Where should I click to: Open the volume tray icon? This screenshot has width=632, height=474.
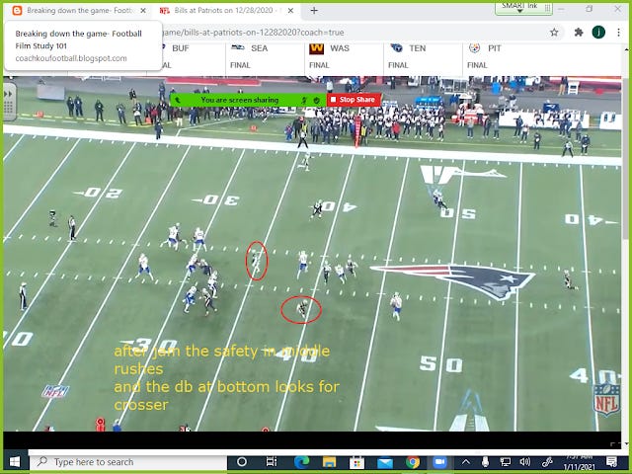tap(524, 462)
